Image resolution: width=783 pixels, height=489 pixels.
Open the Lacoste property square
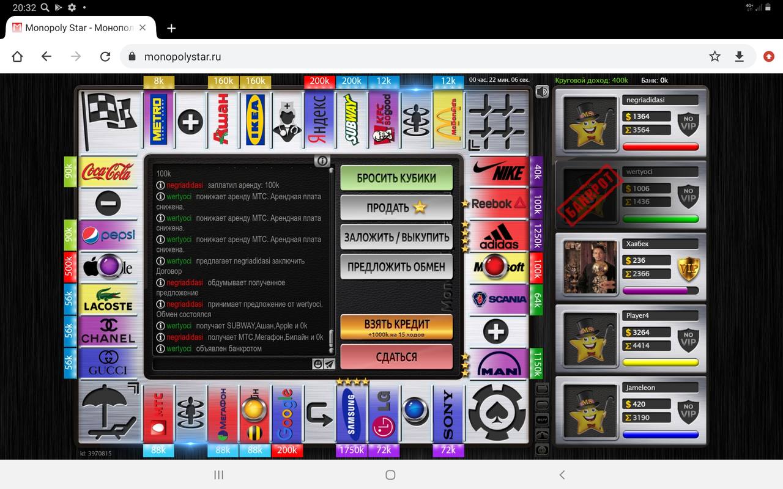point(108,300)
